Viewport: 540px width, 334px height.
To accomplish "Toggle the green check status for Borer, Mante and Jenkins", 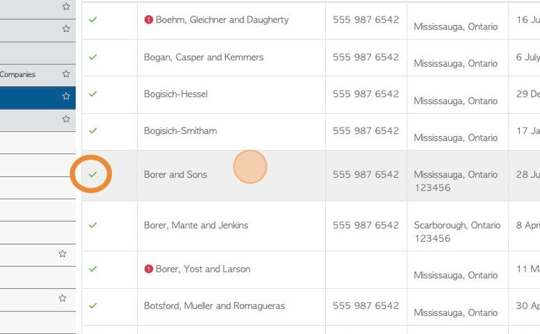I will 93,225.
